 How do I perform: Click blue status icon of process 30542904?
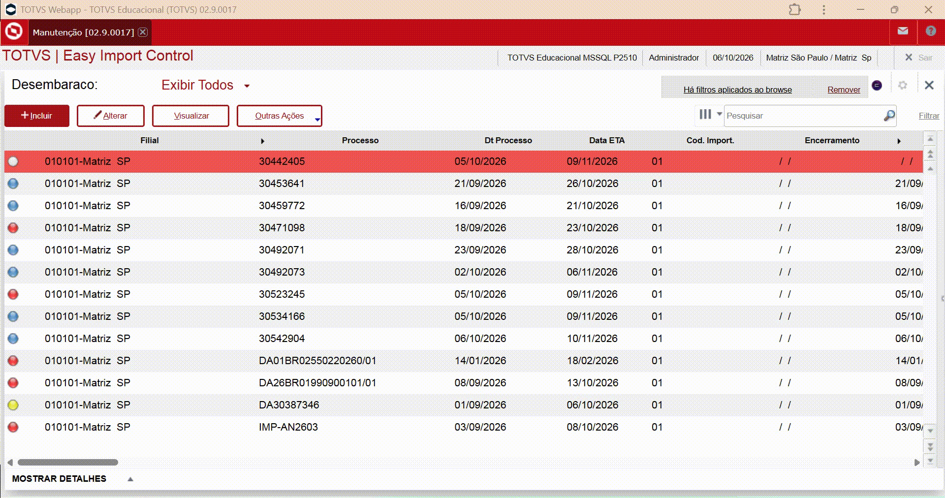[x=13, y=339]
